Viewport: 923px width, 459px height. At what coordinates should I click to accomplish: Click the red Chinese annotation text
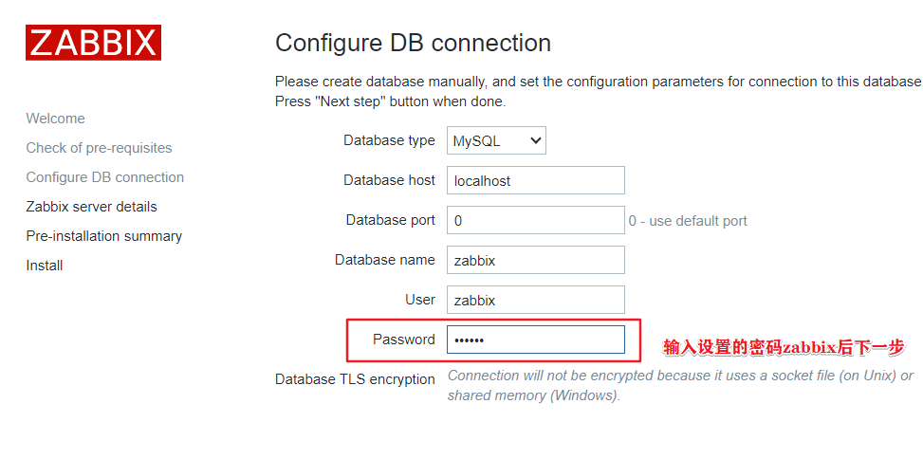[x=784, y=347]
